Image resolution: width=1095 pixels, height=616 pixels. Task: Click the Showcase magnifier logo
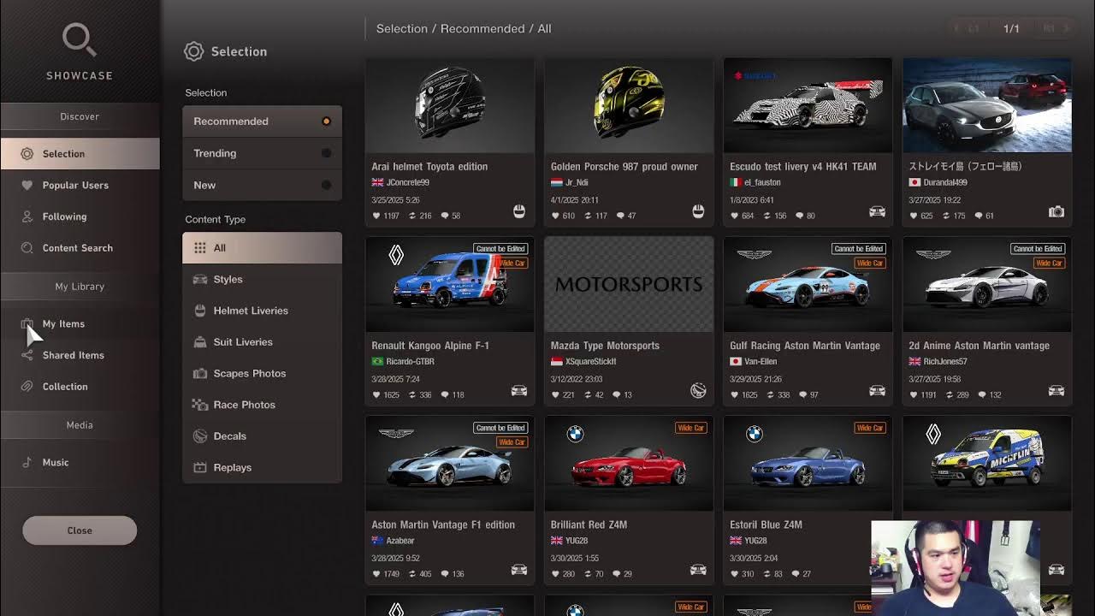79,40
